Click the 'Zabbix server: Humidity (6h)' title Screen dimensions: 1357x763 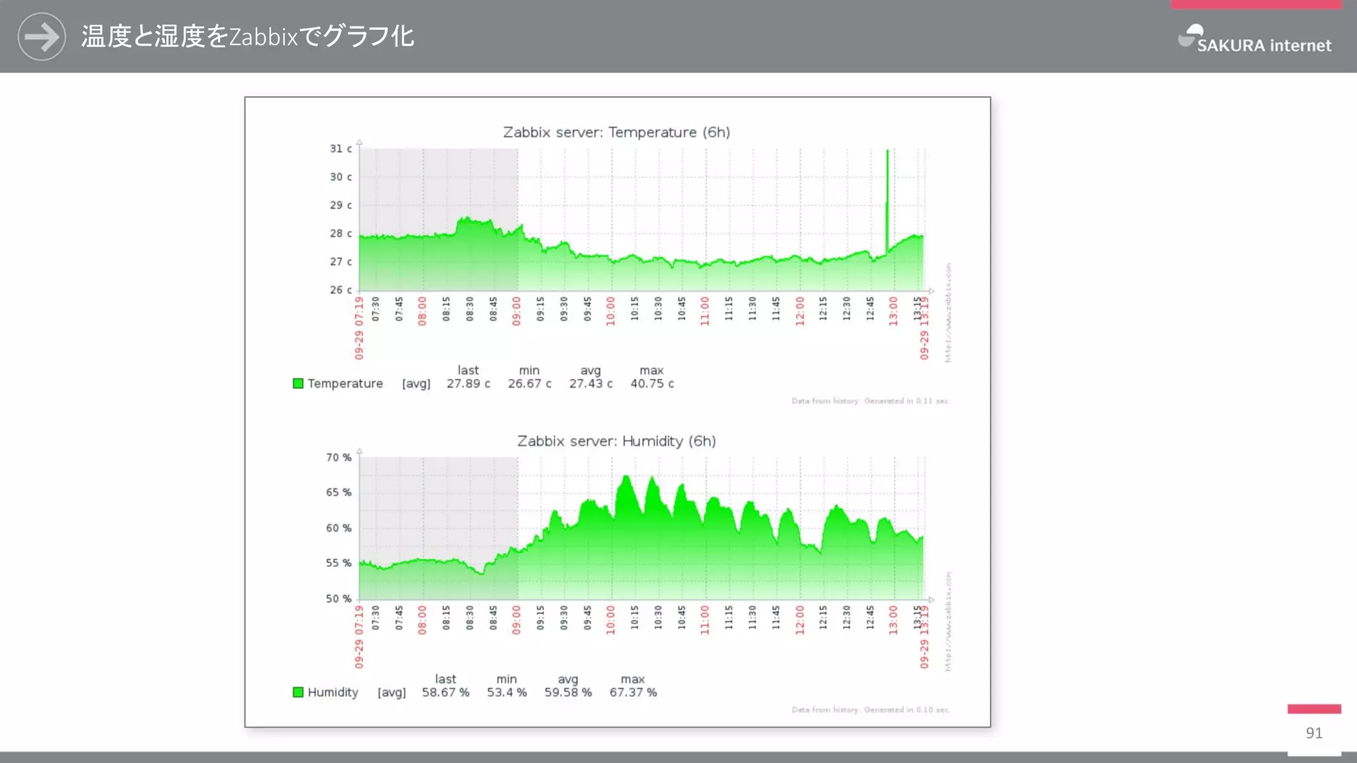[x=616, y=441]
